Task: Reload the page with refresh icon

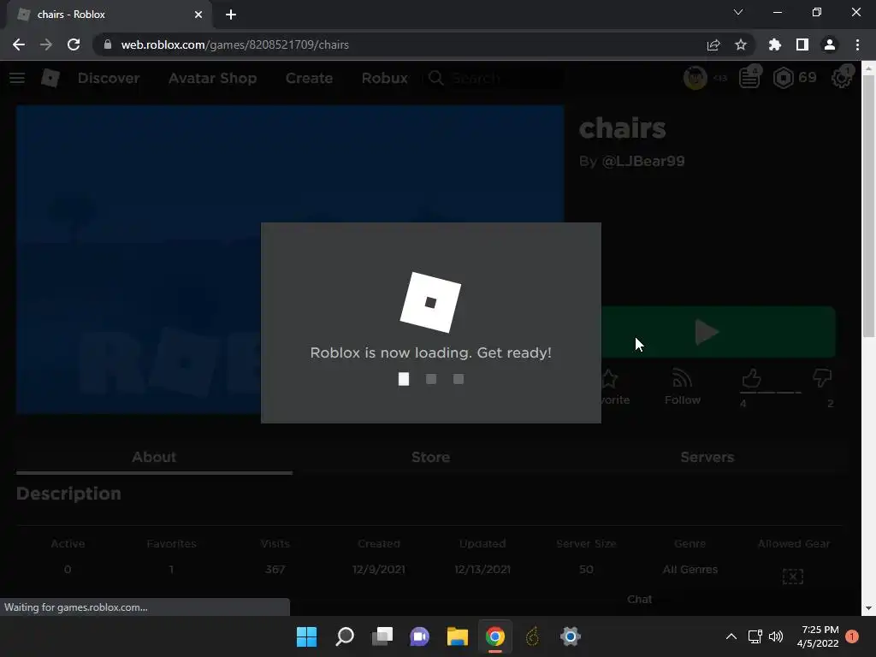Action: click(74, 44)
